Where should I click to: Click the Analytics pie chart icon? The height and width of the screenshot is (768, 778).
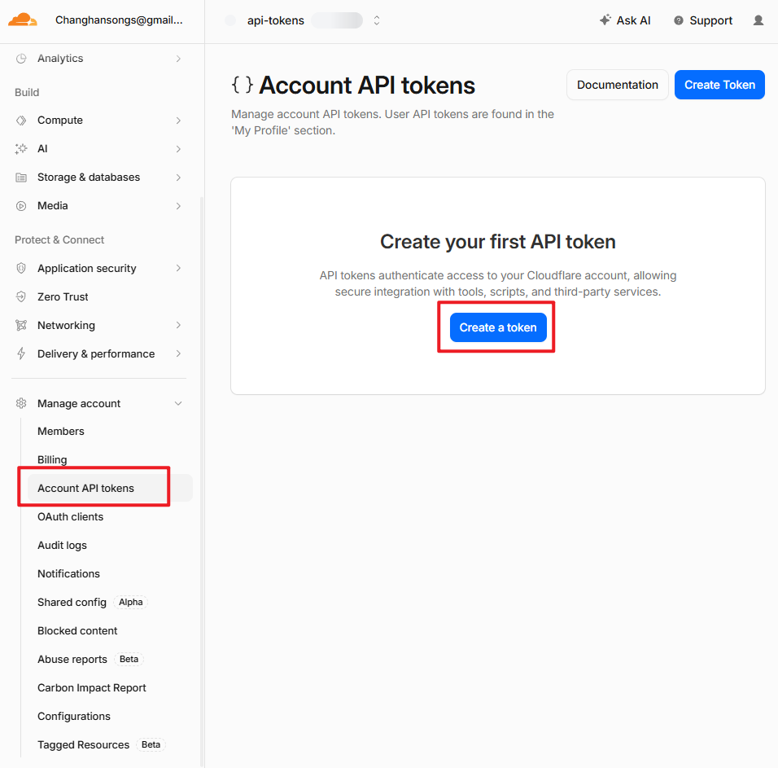pos(21,59)
